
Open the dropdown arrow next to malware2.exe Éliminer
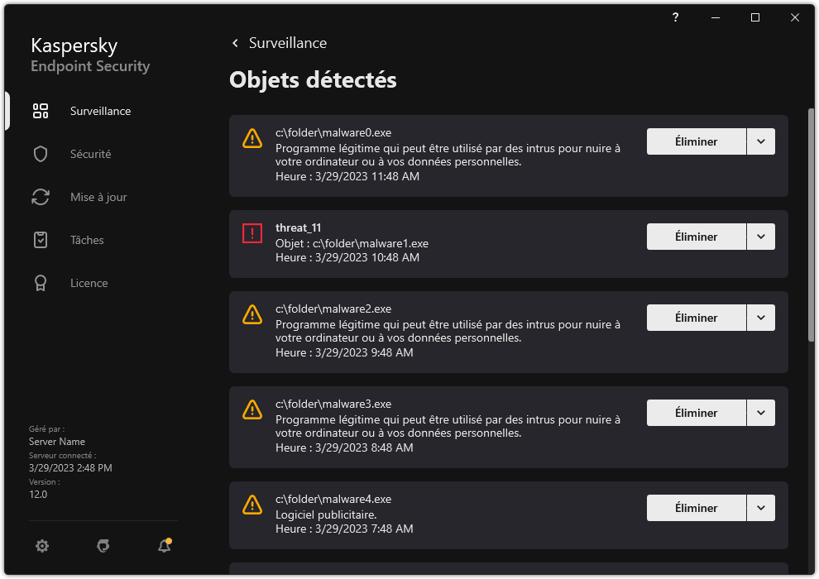coord(760,317)
